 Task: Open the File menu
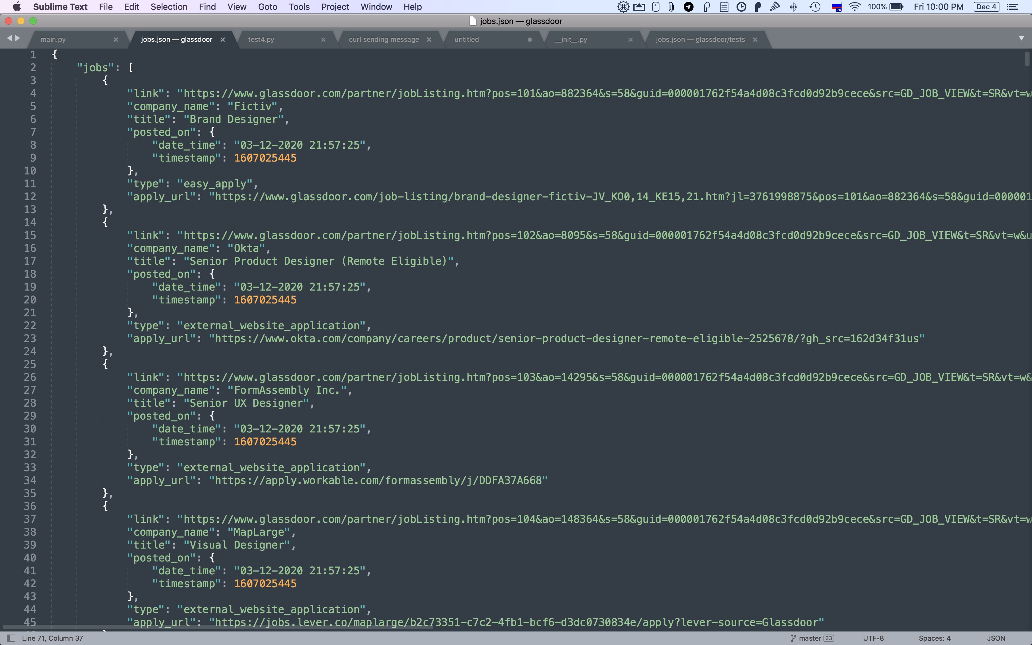click(106, 7)
